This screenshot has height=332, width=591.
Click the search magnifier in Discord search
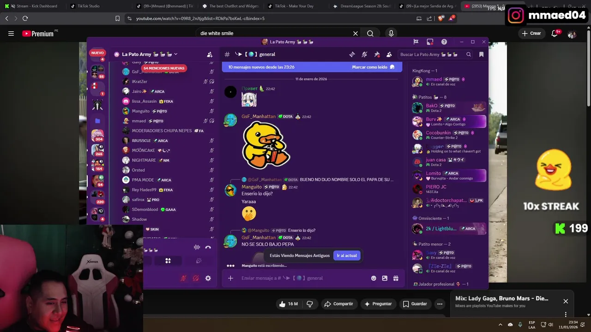469,54
